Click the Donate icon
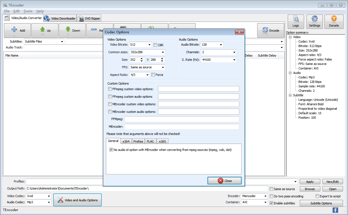Viewport: 348px width, 215px height. coord(334,19)
